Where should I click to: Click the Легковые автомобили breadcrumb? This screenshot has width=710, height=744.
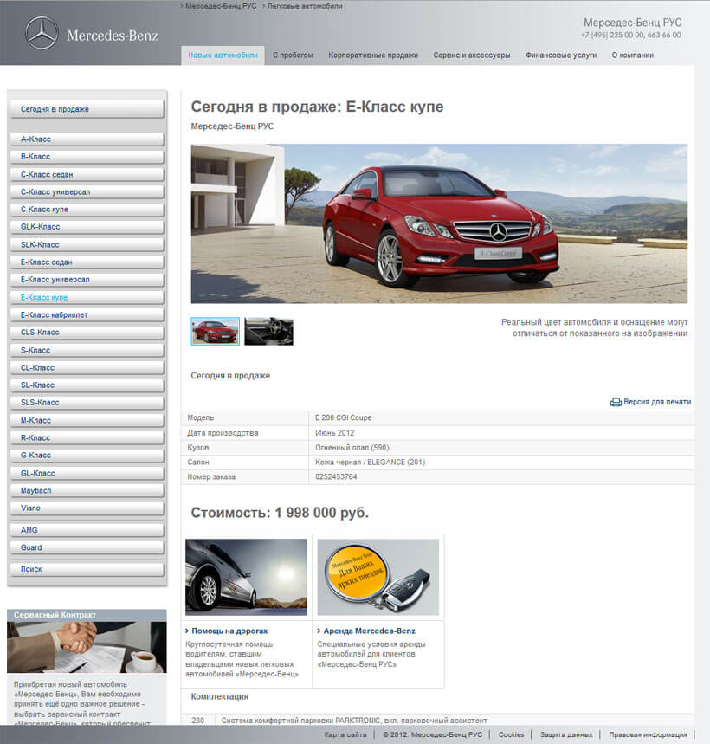click(x=305, y=6)
